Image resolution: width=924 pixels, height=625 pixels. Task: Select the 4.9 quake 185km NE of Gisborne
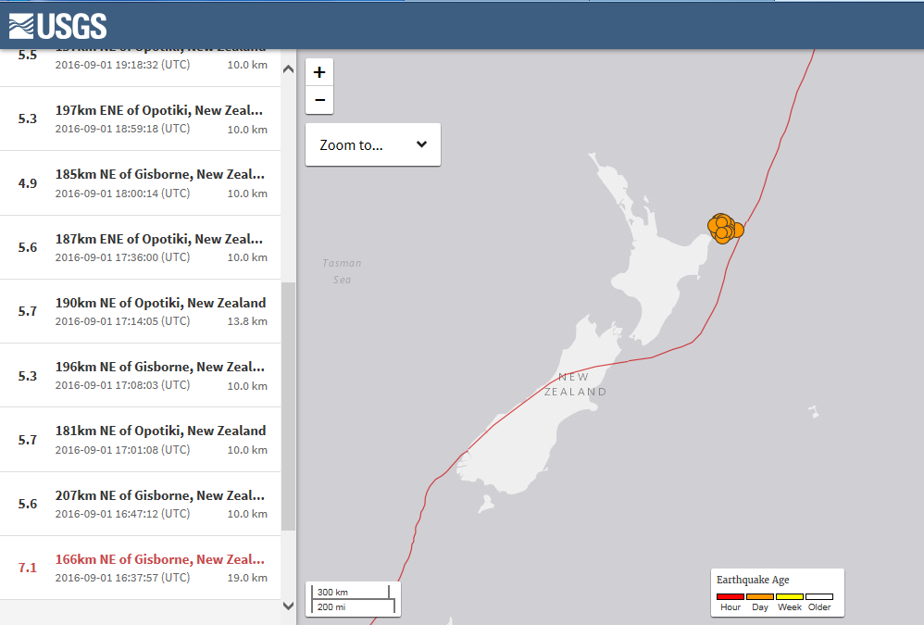[139, 182]
